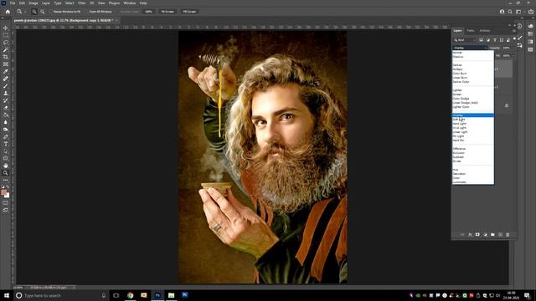Toggle Quick Mask mode
The width and height of the screenshot is (536, 301).
coord(6,202)
